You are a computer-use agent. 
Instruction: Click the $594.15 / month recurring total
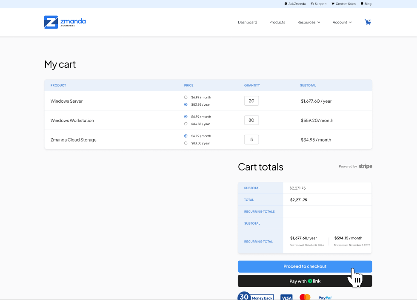(348, 238)
